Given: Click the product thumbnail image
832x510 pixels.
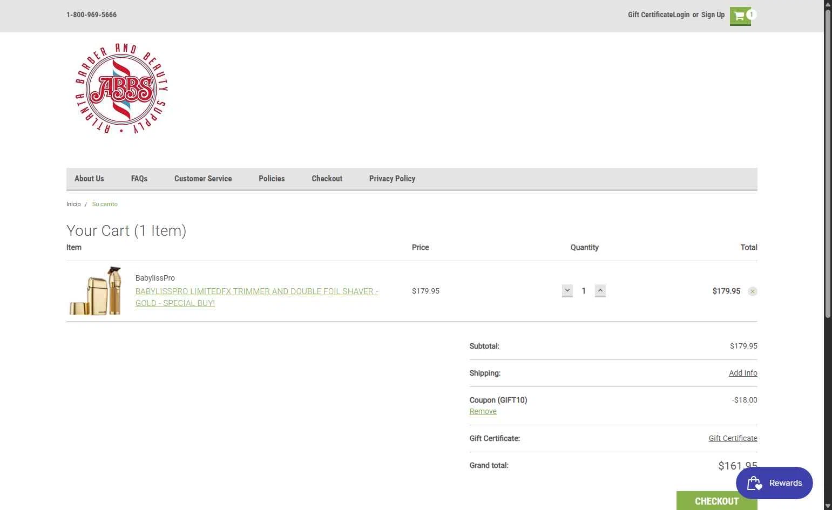Looking at the screenshot, I should click(x=96, y=290).
